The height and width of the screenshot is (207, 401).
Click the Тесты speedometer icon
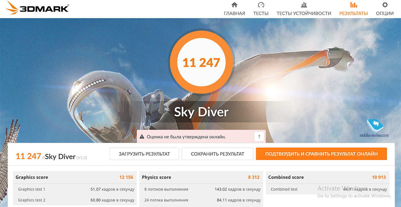tap(261, 5)
